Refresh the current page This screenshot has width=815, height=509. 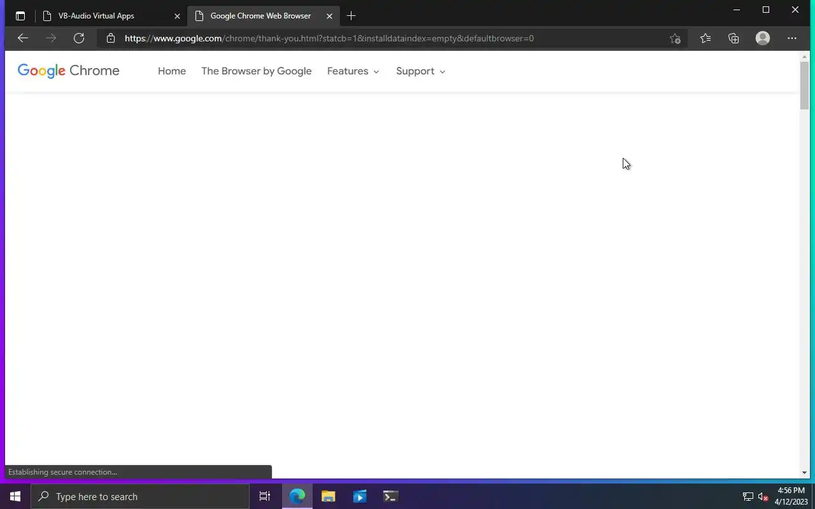tap(79, 38)
